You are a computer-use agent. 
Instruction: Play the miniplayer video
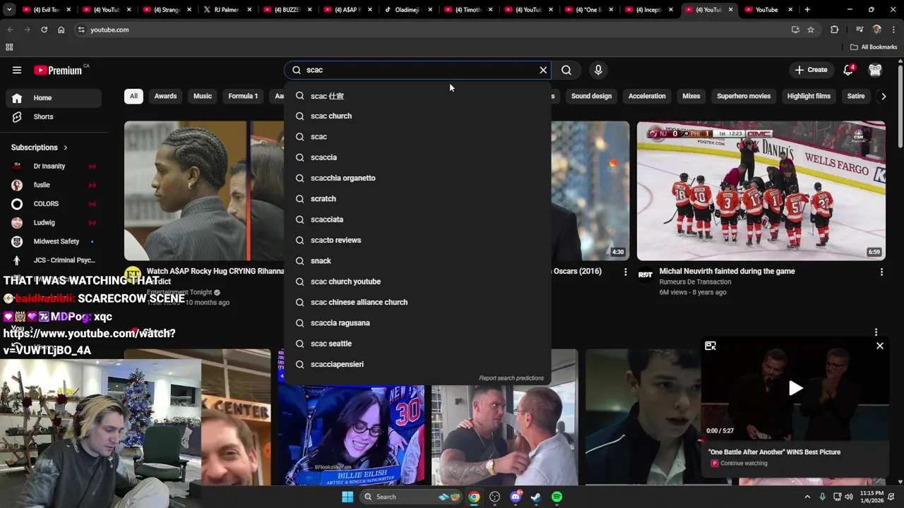coord(795,388)
